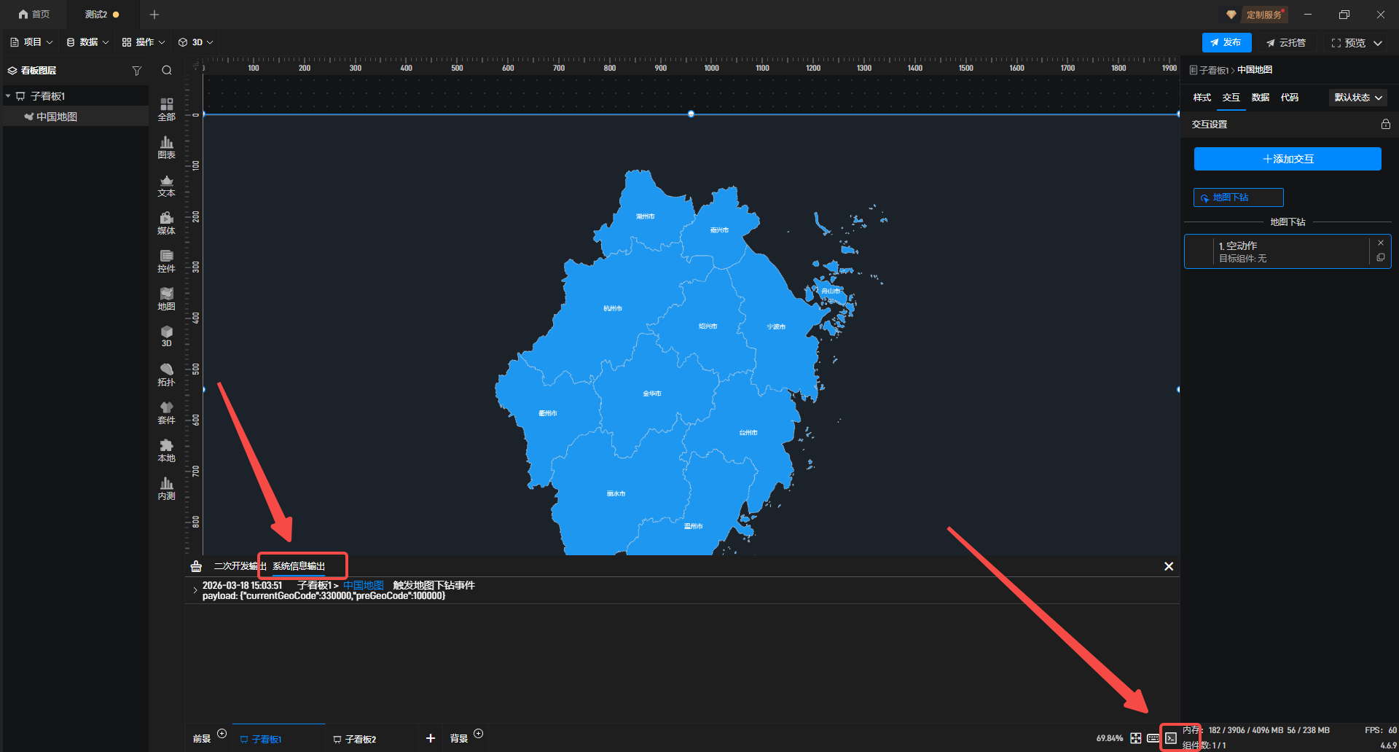This screenshot has width=1399, height=752.
Task: Select the 拓扑 topology component category
Action: tap(166, 375)
